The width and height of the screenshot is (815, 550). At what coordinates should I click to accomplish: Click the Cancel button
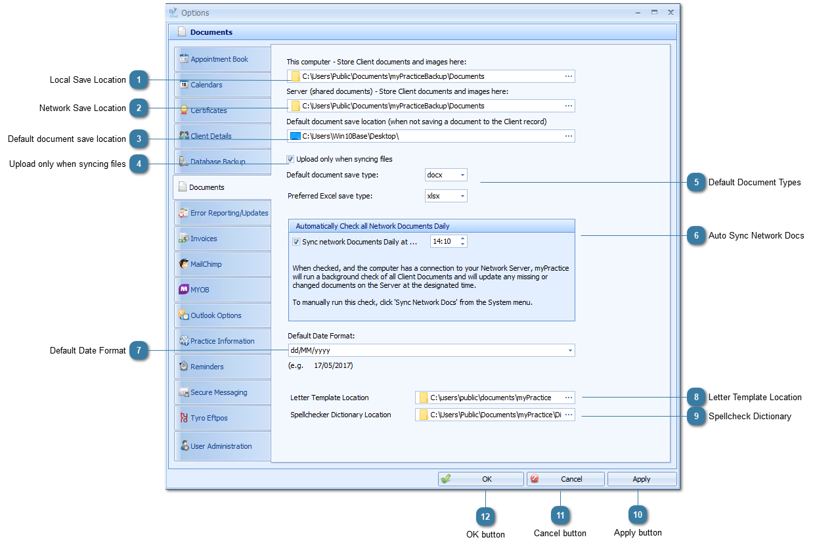pyautogui.click(x=565, y=479)
